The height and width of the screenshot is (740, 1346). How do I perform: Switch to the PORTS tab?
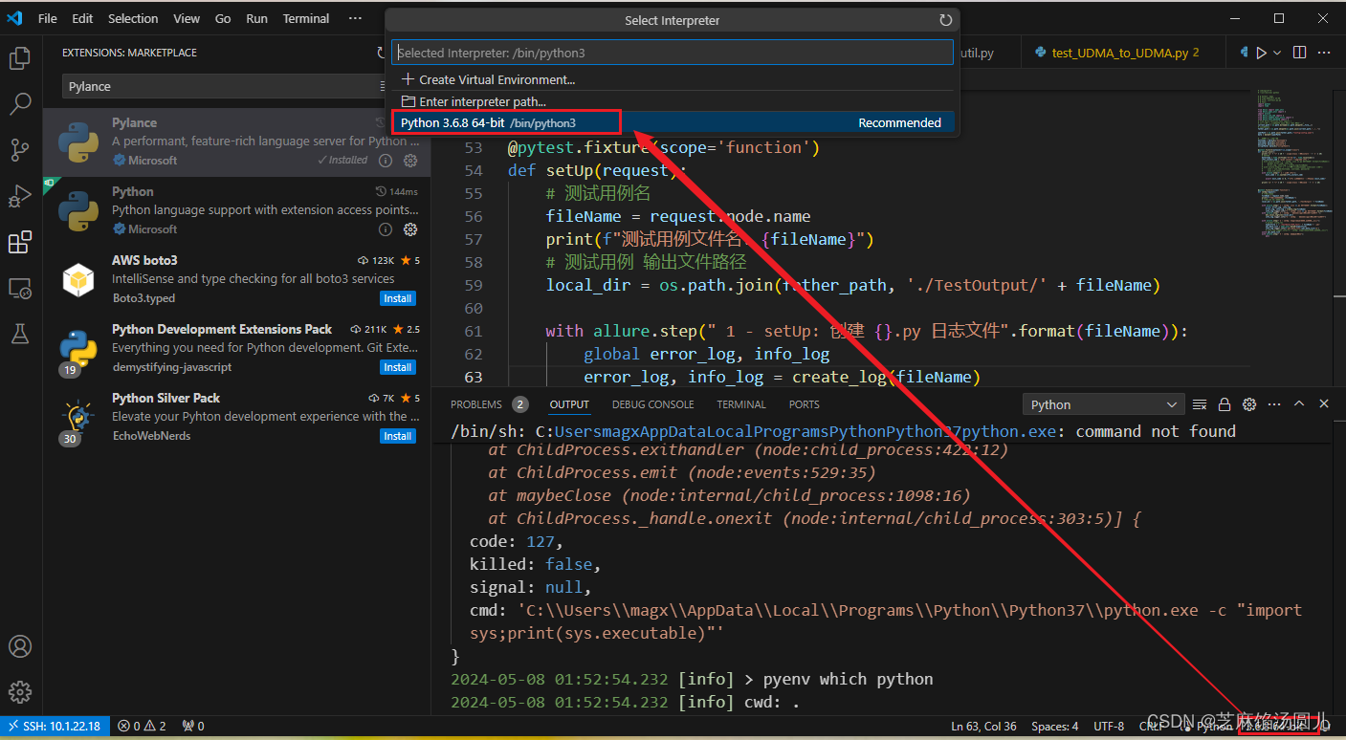coord(805,404)
